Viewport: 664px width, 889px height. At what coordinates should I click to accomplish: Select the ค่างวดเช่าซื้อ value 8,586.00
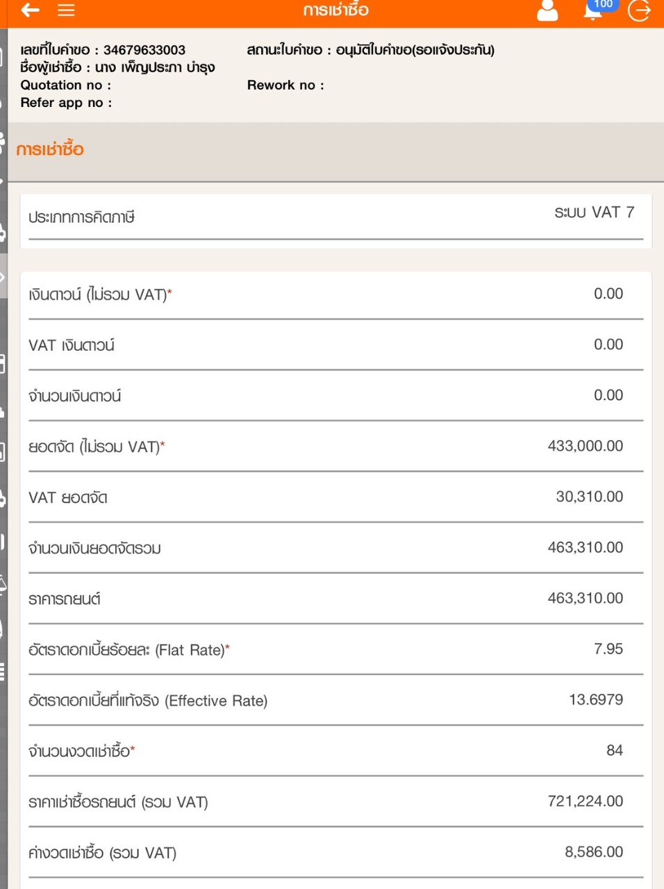(x=593, y=851)
